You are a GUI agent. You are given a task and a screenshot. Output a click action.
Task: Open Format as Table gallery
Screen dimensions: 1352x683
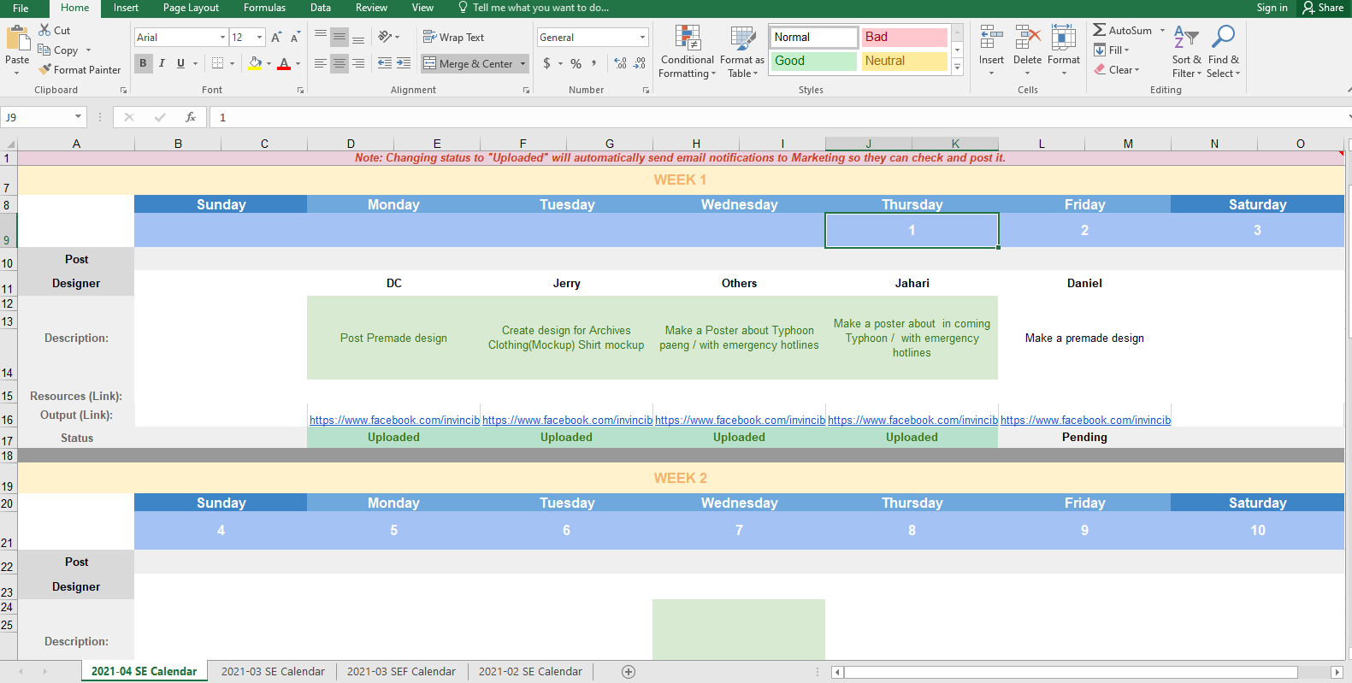point(742,52)
